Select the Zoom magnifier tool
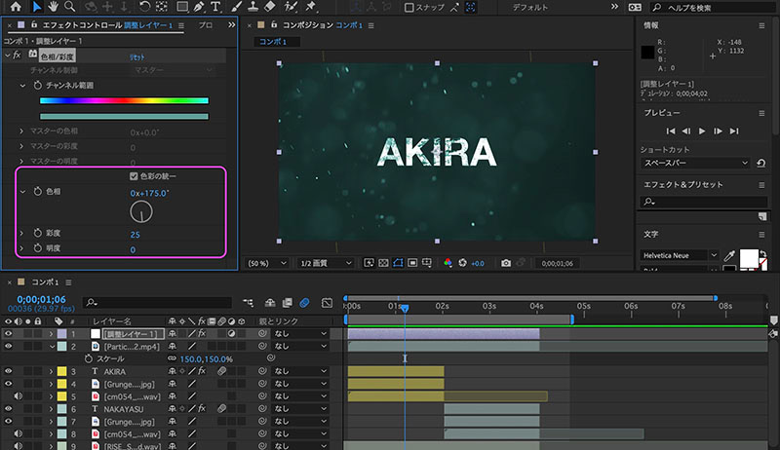Image resolution: width=780 pixels, height=450 pixels. click(x=69, y=7)
